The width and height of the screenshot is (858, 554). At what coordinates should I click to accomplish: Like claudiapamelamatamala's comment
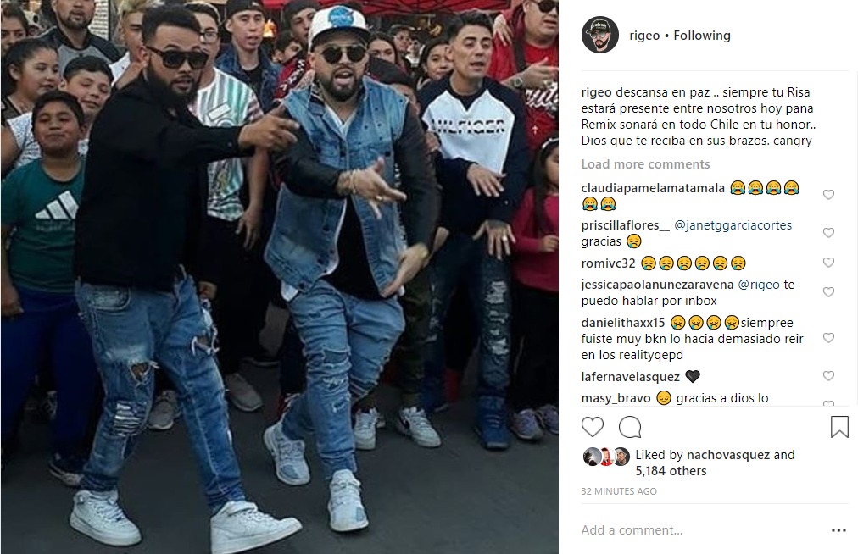pos(828,195)
